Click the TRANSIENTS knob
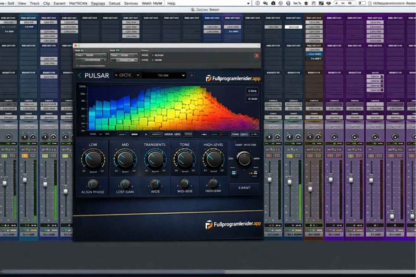This screenshot has height=277, width=416. [x=155, y=159]
